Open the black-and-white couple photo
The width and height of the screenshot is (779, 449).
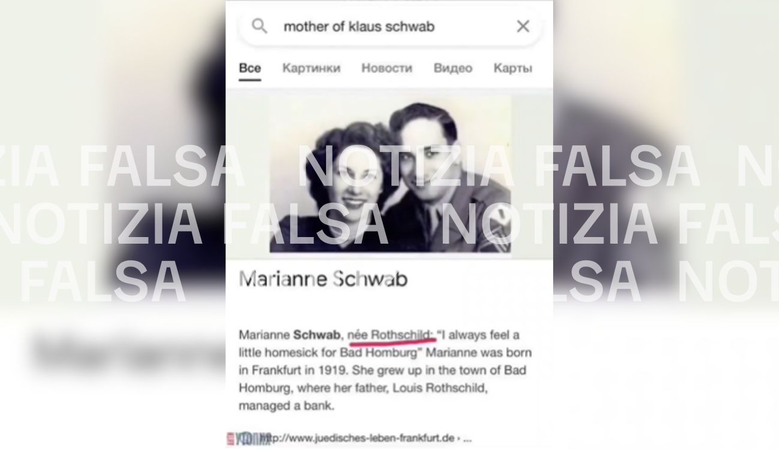point(390,174)
